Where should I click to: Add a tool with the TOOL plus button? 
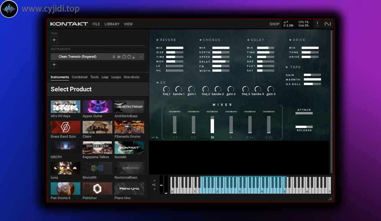tap(54, 40)
